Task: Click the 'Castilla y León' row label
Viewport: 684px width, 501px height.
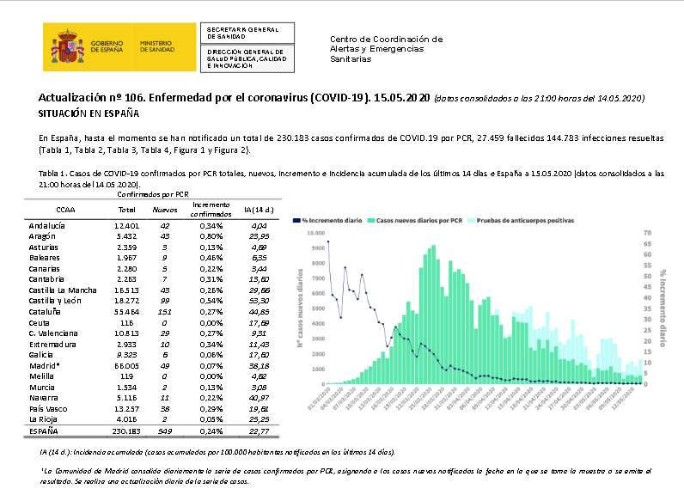Action: pyautogui.click(x=55, y=301)
